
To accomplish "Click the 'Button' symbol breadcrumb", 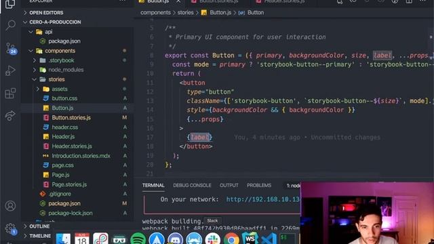I will click(x=256, y=13).
